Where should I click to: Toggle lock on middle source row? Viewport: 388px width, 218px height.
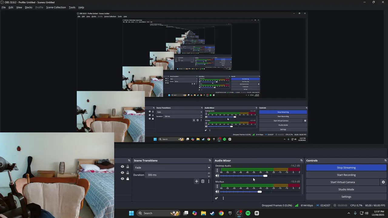point(128,173)
